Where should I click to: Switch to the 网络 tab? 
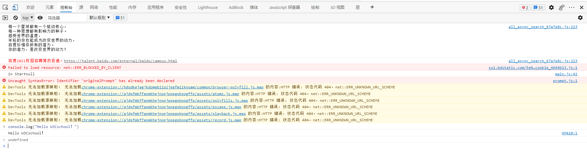[94, 7]
